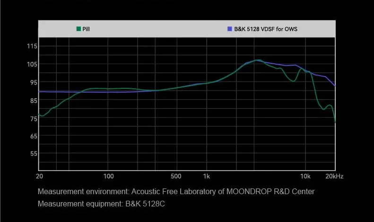The width and height of the screenshot is (374, 222).
Task: Click the 10k label on frequency axis
Action: pos(305,177)
